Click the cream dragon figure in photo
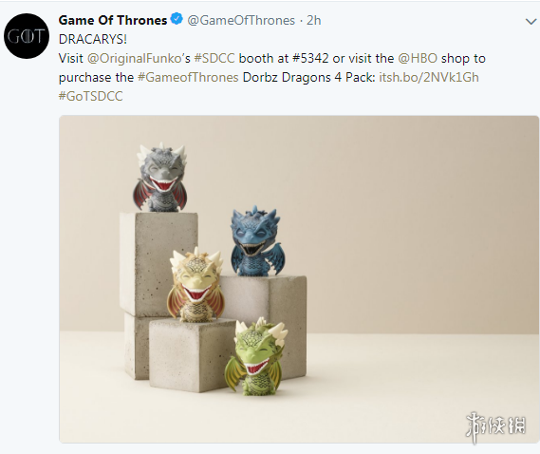 pos(195,285)
